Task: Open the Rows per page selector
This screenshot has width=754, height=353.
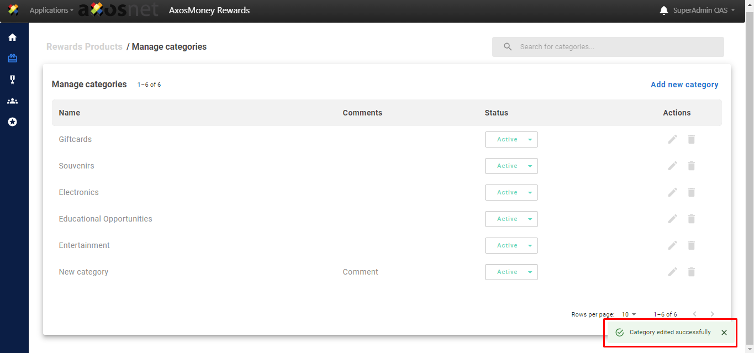Action: 629,314
